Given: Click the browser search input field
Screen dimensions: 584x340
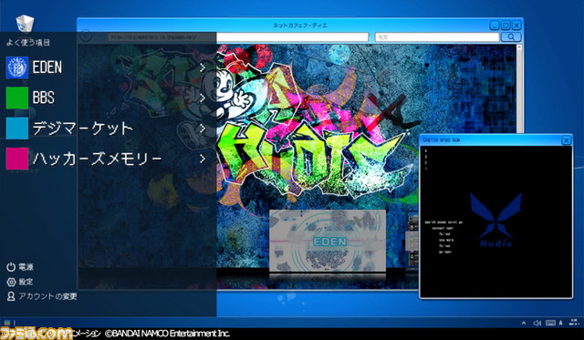Looking at the screenshot, I should 437,36.
